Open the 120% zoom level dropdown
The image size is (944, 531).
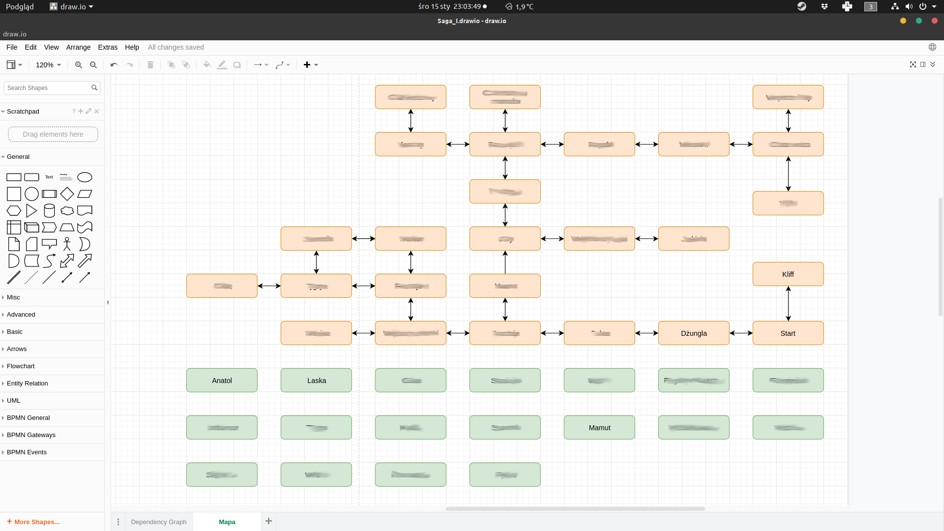click(48, 65)
